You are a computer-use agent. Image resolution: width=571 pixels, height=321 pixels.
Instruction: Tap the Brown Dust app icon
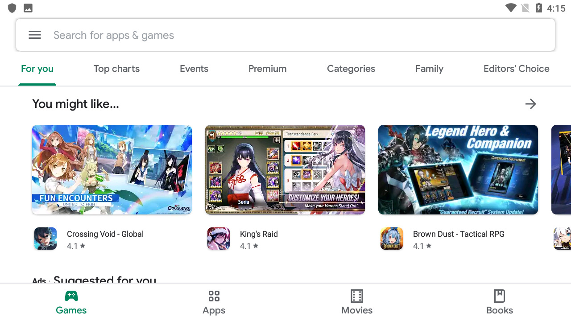coord(392,239)
